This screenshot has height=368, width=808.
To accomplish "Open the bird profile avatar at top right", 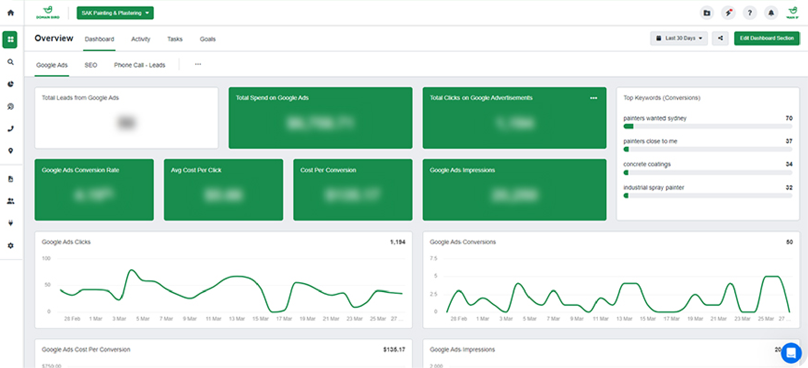I will [x=792, y=13].
